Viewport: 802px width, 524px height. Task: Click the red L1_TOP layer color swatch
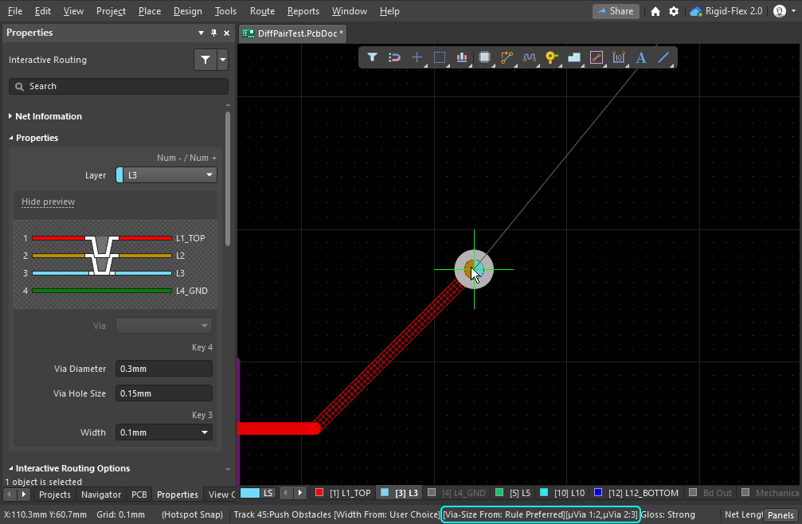(320, 494)
